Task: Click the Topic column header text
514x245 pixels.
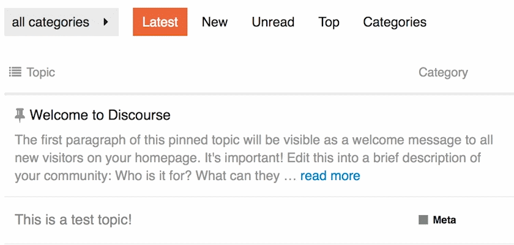Action: 40,72
